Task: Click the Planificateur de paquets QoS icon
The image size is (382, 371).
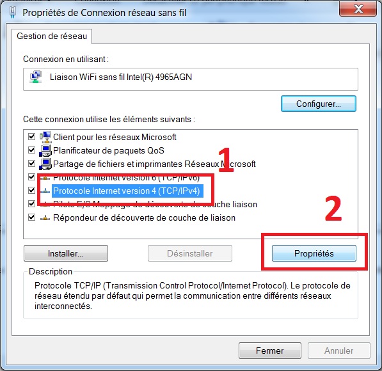Action: point(45,150)
